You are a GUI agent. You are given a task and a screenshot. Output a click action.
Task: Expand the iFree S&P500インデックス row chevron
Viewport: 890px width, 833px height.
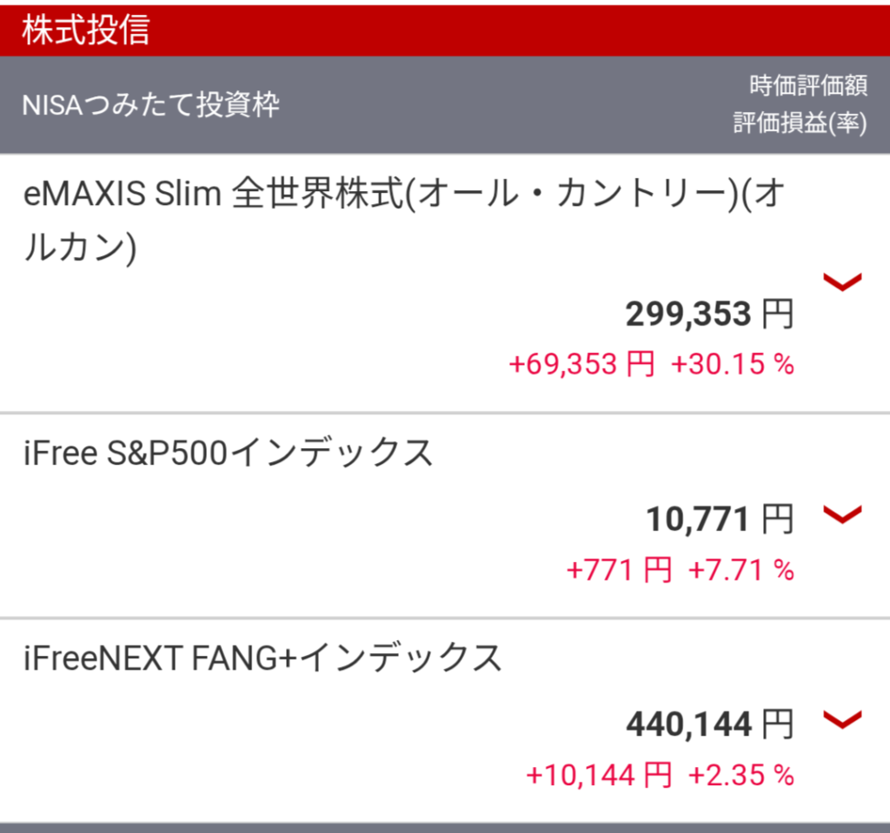(842, 514)
